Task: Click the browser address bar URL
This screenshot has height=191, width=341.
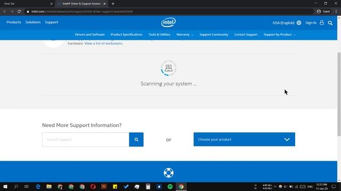Action: pos(82,12)
